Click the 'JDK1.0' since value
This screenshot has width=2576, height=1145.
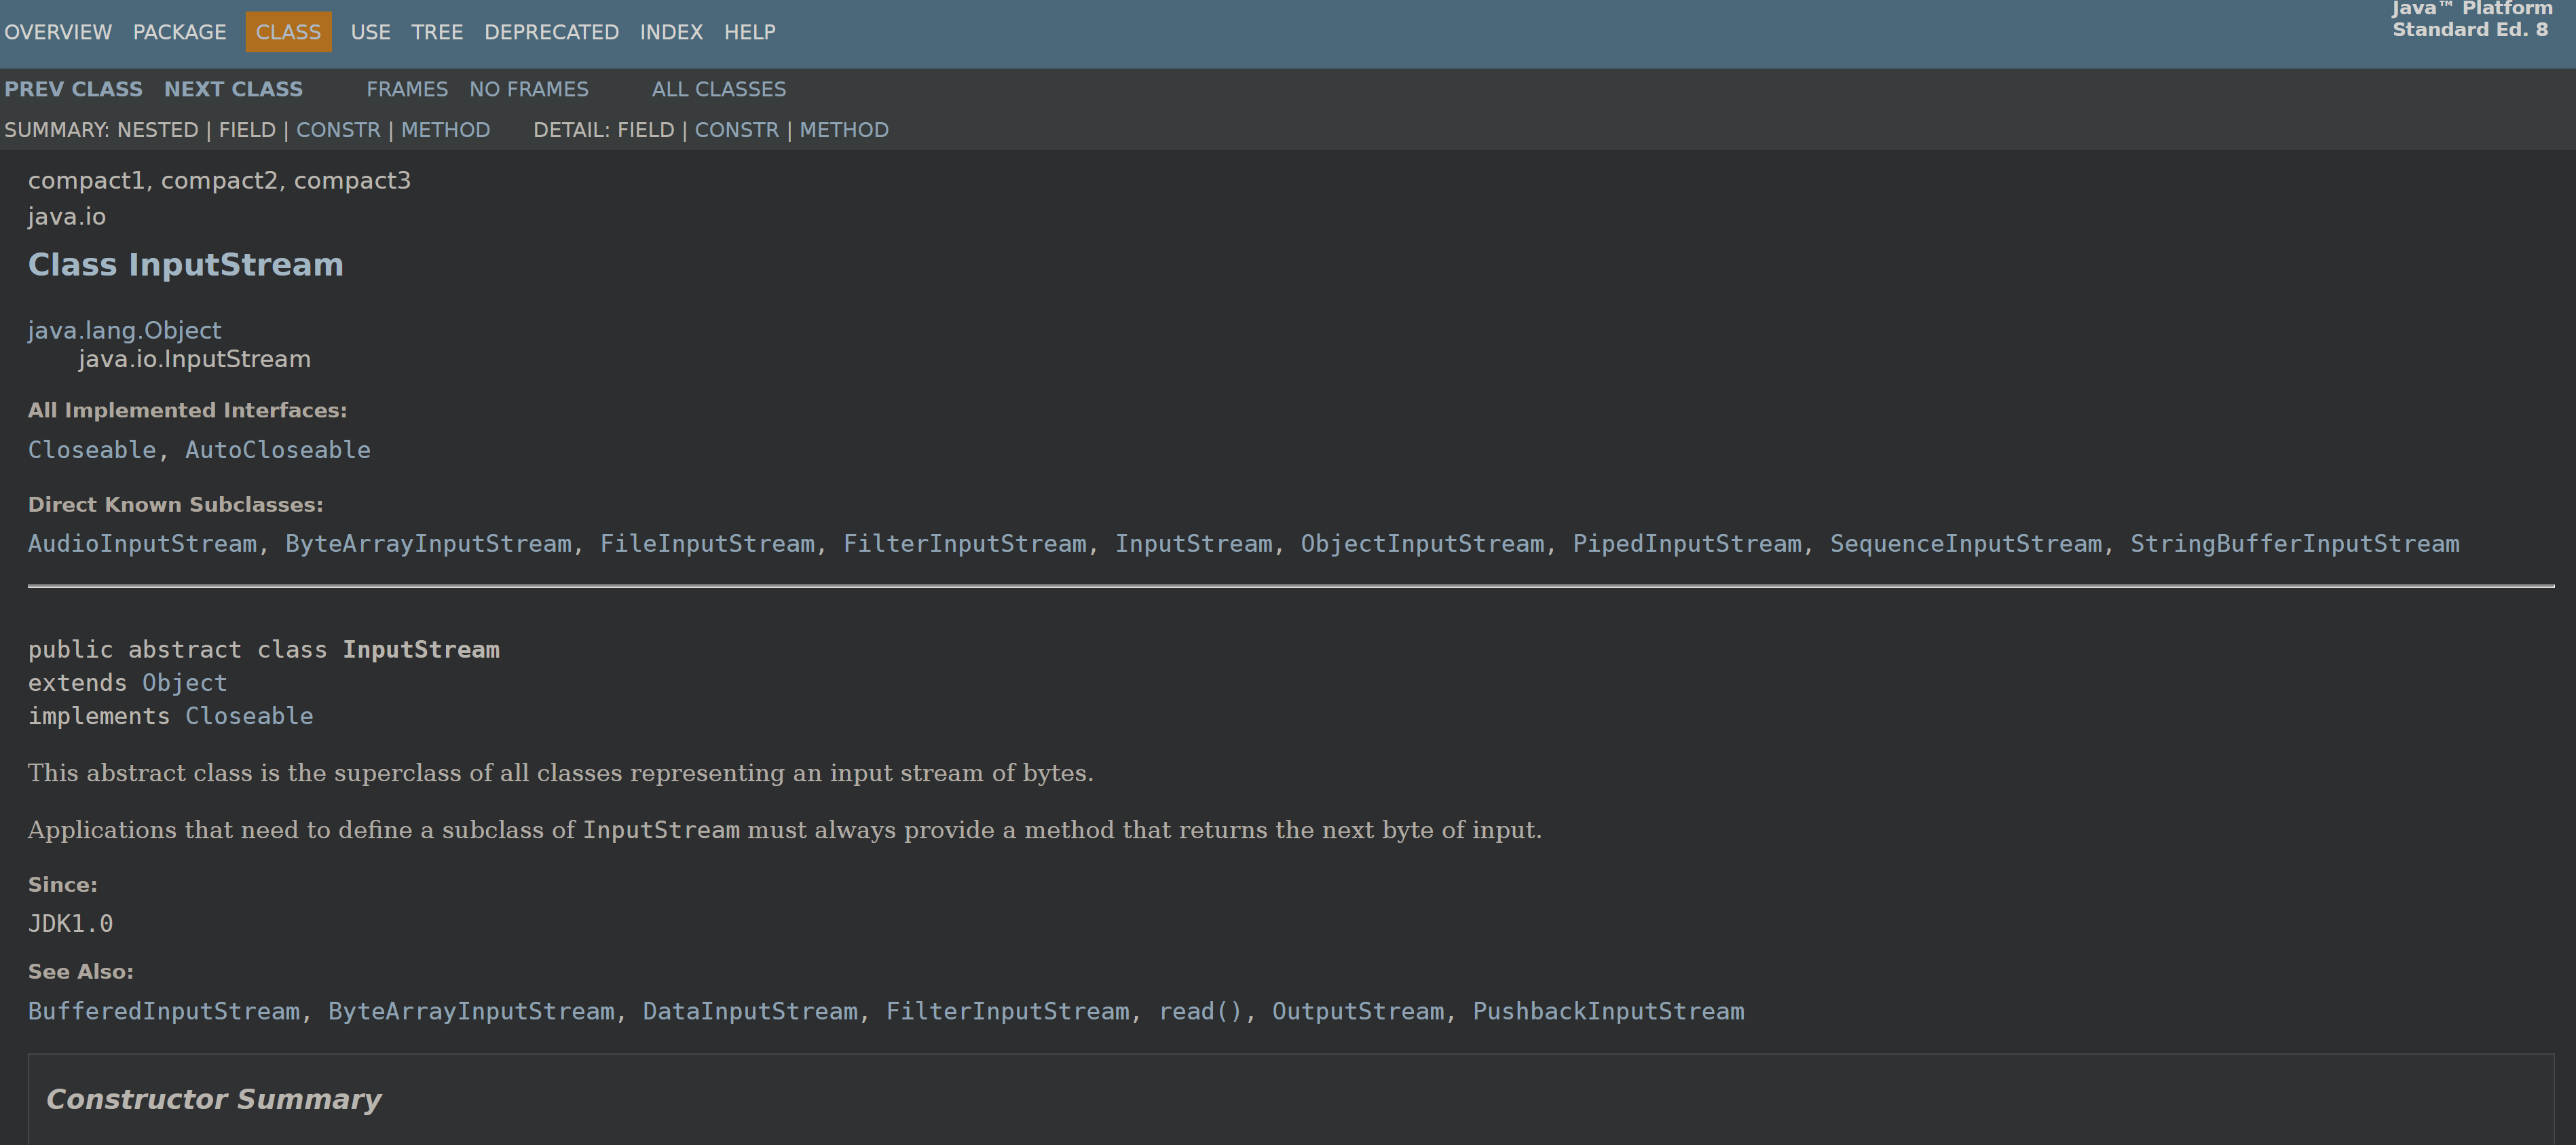(71, 924)
